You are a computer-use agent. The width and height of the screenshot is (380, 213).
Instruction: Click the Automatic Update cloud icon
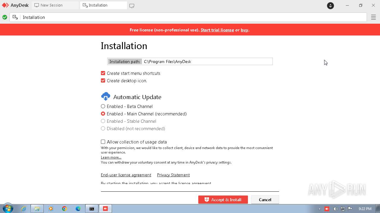(106, 97)
